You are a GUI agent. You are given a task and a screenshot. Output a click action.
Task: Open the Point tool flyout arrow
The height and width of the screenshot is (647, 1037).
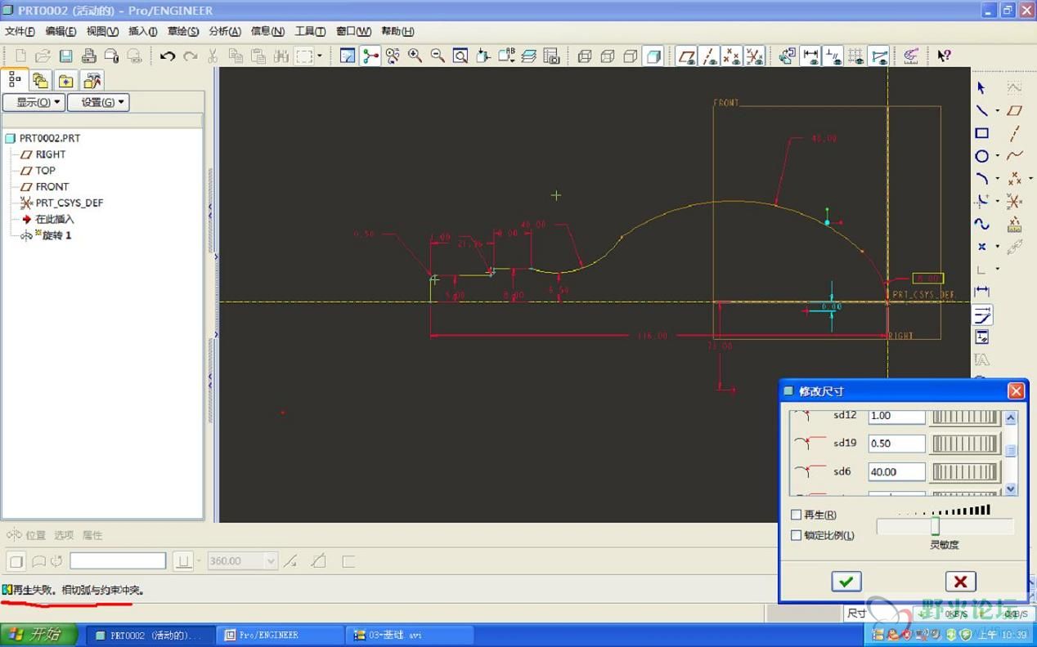(x=997, y=248)
